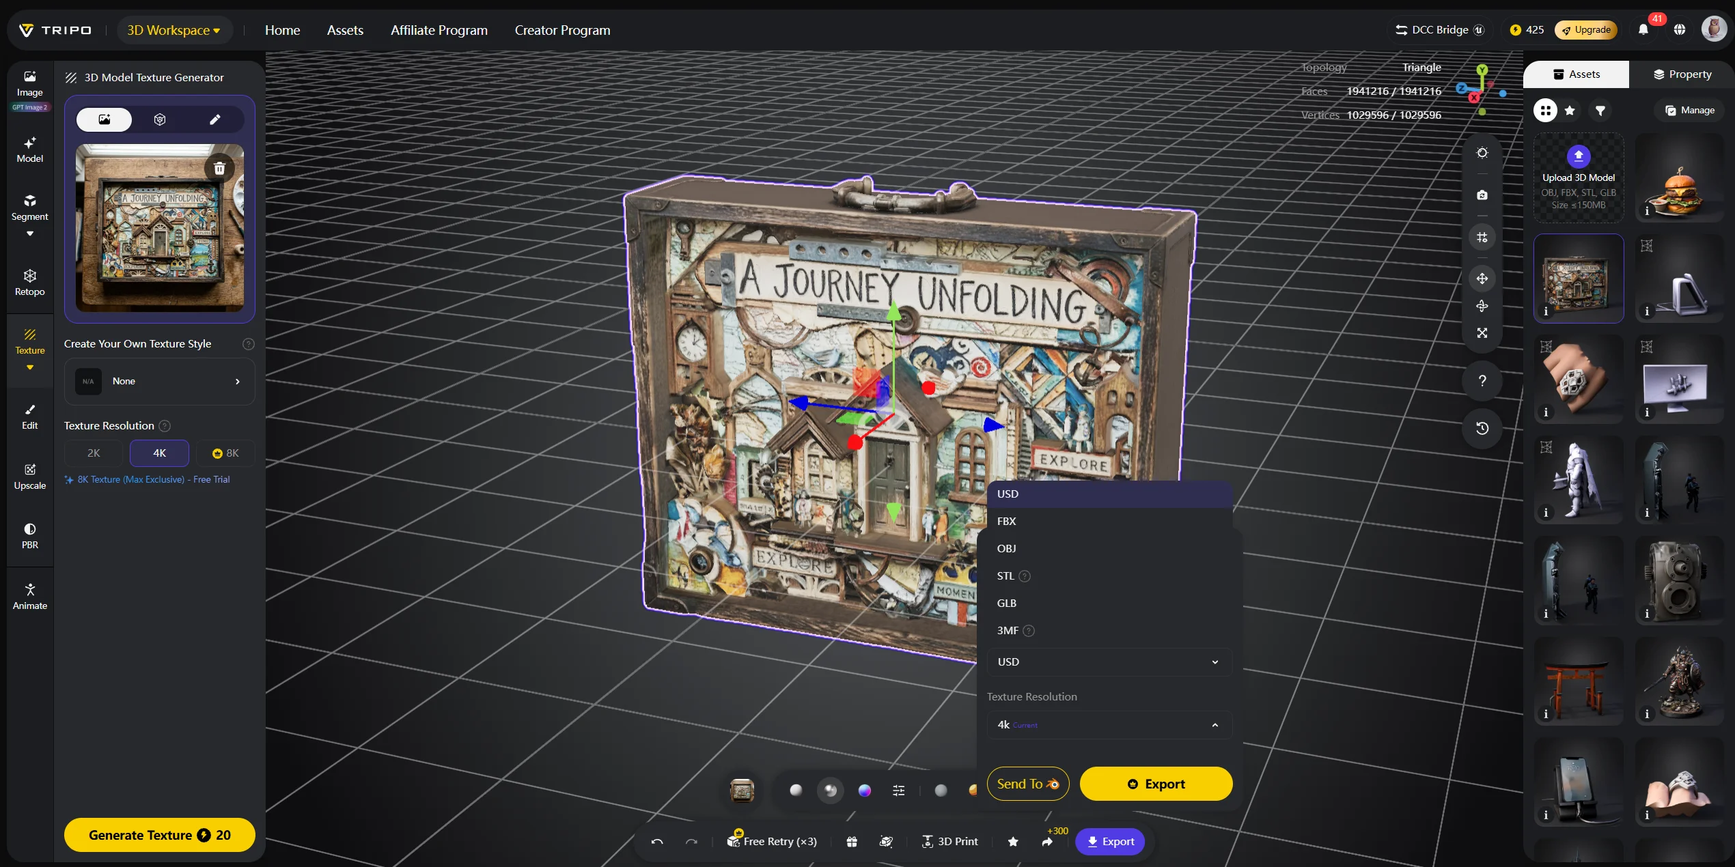Open the 3D Workspace dropdown
This screenshot has width=1735, height=867.
coord(174,30)
